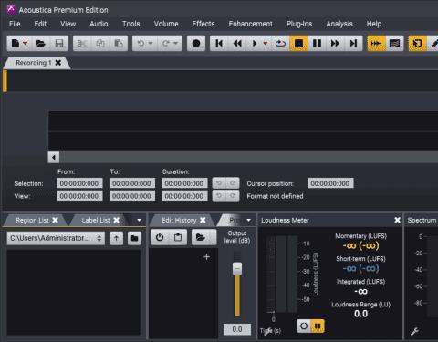The width and height of the screenshot is (438, 342).
Task: Click the View From time field
Action: [x=79, y=196]
